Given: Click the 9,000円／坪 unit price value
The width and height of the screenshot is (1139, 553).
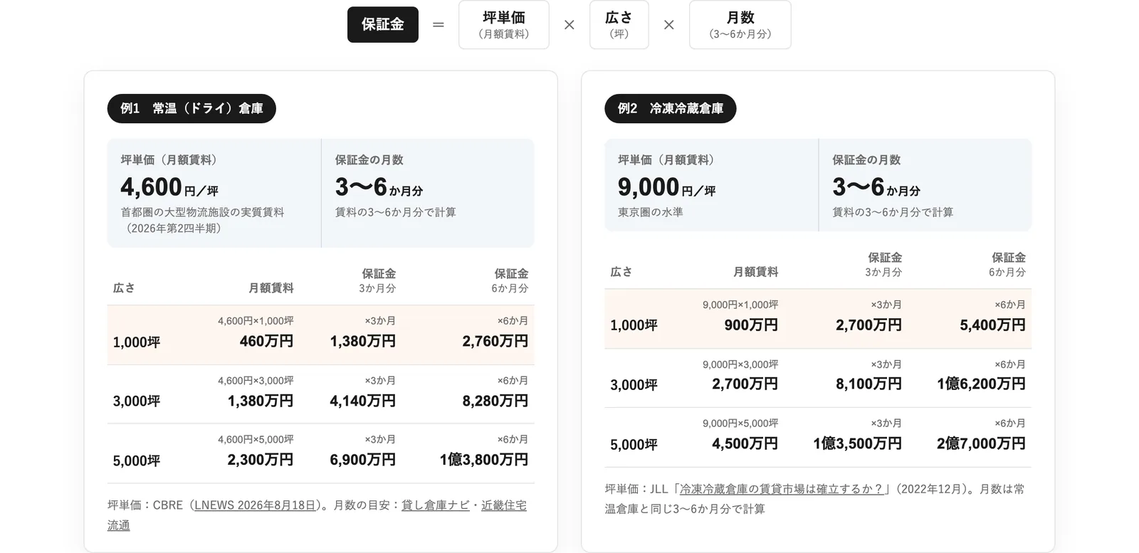Looking at the screenshot, I should (667, 187).
